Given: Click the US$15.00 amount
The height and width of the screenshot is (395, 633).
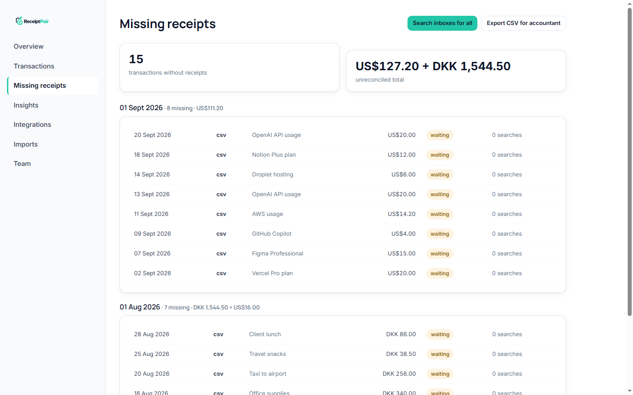Looking at the screenshot, I should click(401, 254).
